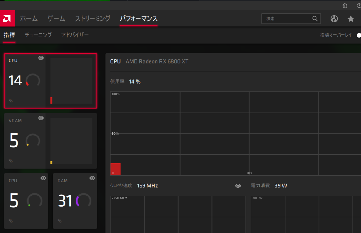Open the bug report tool
The width and height of the screenshot is (361, 233).
(345, 5)
